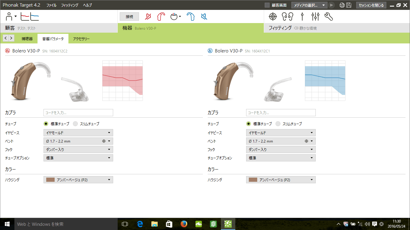Screen dimensions: 410x230
Task: Open the right (右) ear チューブオプション dropdown
Action: 78,158
